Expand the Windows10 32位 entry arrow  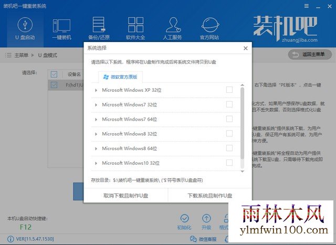[96, 163]
